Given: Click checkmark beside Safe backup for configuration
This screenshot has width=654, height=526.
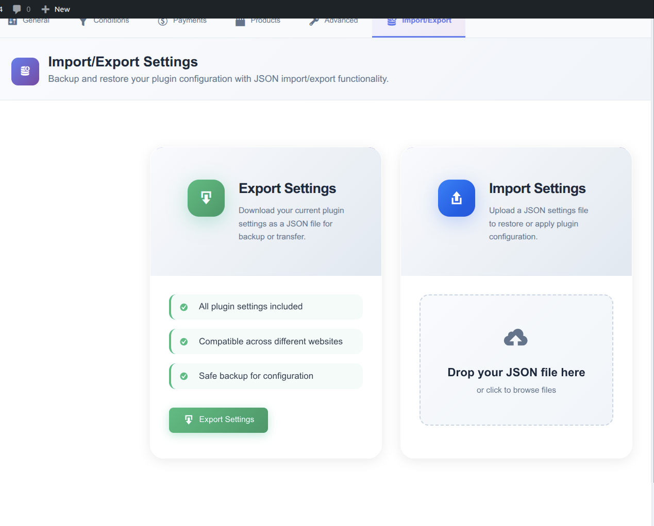Looking at the screenshot, I should (x=184, y=376).
